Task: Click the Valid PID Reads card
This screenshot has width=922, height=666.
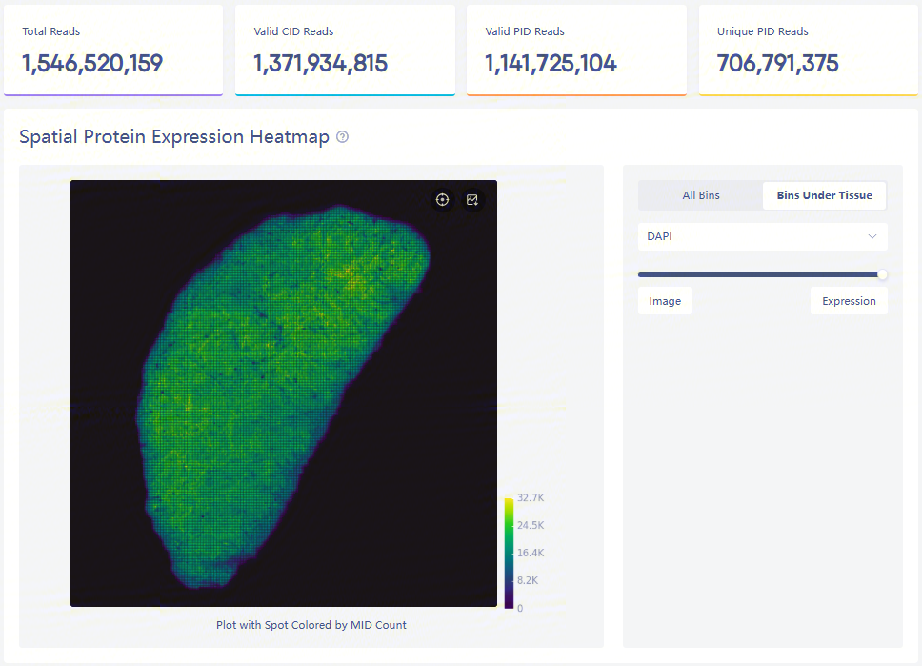Action: [x=576, y=50]
